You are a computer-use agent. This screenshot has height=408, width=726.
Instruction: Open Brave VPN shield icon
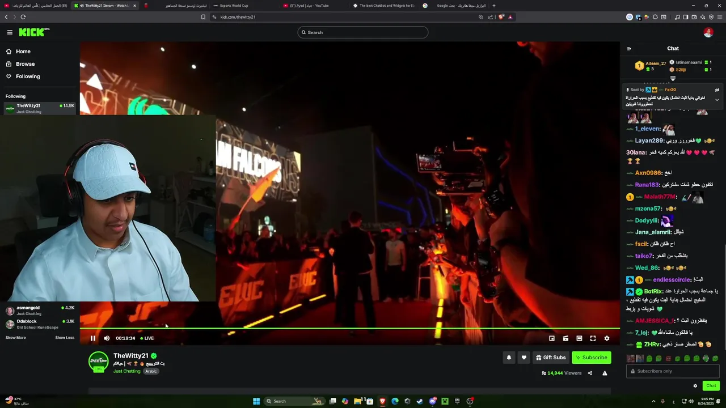pyautogui.click(x=711, y=17)
